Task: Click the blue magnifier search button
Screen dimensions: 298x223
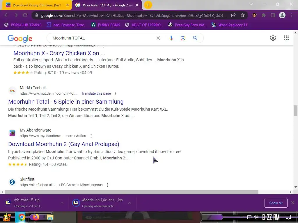Action: 195,38
